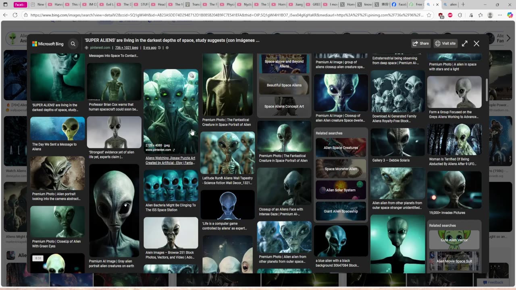Open Premium AI Image Gray alien portrait
The width and height of the screenshot is (516, 290).
(x=114, y=211)
